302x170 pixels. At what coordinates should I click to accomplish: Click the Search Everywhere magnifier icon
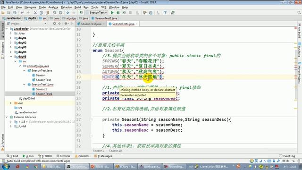click(299, 13)
